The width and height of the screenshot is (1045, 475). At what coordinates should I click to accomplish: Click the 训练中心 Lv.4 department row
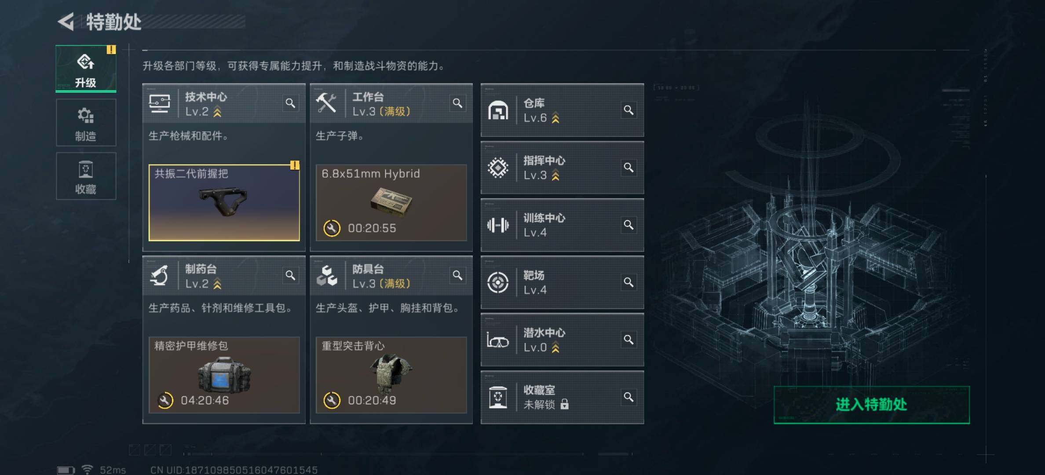[562, 225]
